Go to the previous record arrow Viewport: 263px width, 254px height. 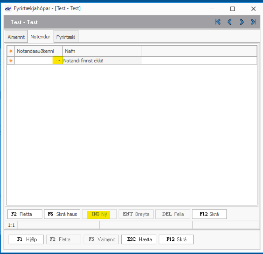click(230, 22)
